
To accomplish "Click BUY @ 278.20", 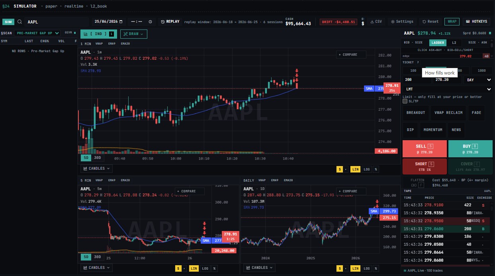I will click(470, 149).
